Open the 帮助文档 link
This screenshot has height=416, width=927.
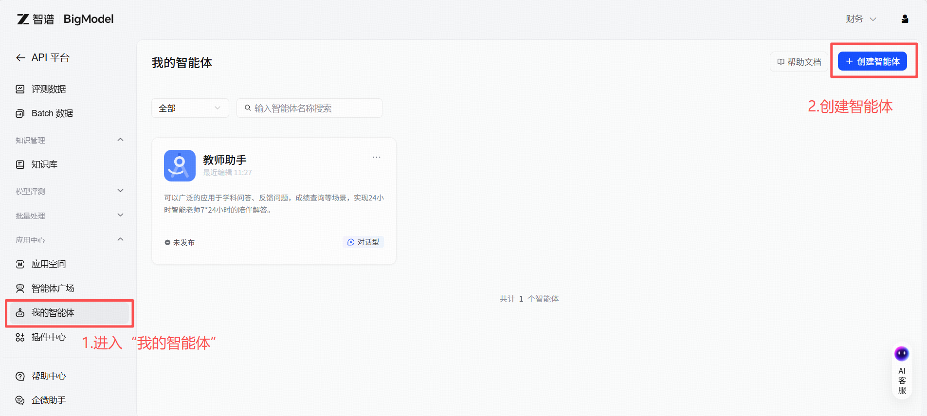799,62
